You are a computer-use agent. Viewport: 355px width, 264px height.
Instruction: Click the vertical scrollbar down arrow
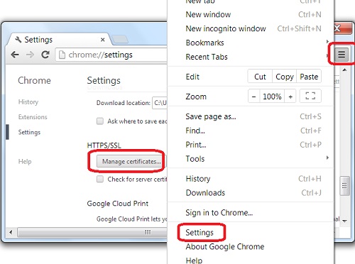click(x=344, y=221)
